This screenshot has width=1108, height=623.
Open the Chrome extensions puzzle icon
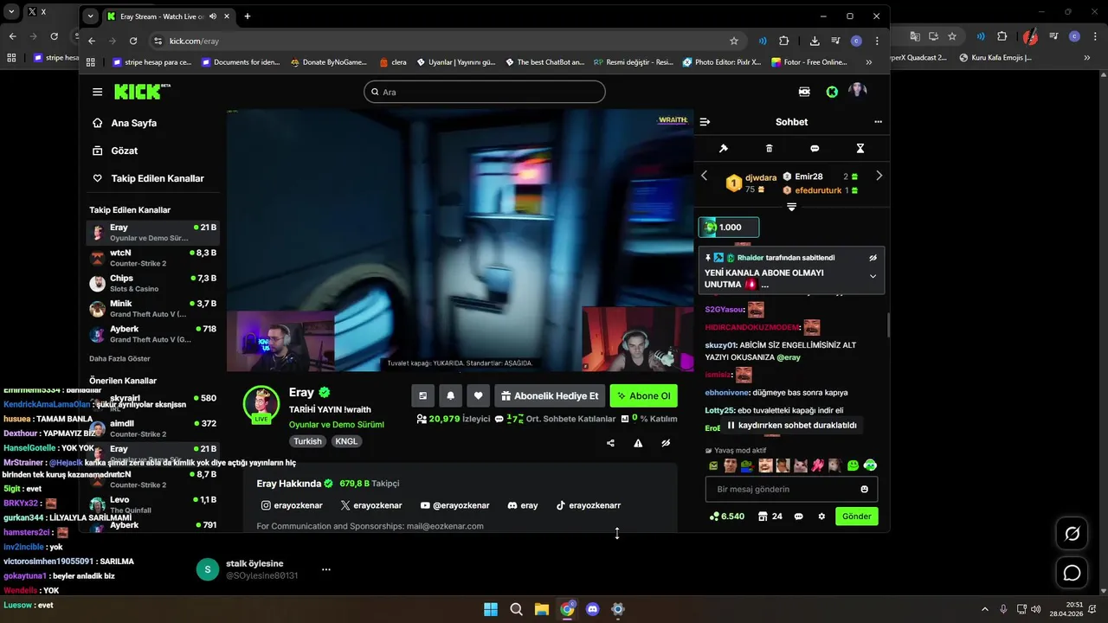click(x=784, y=41)
